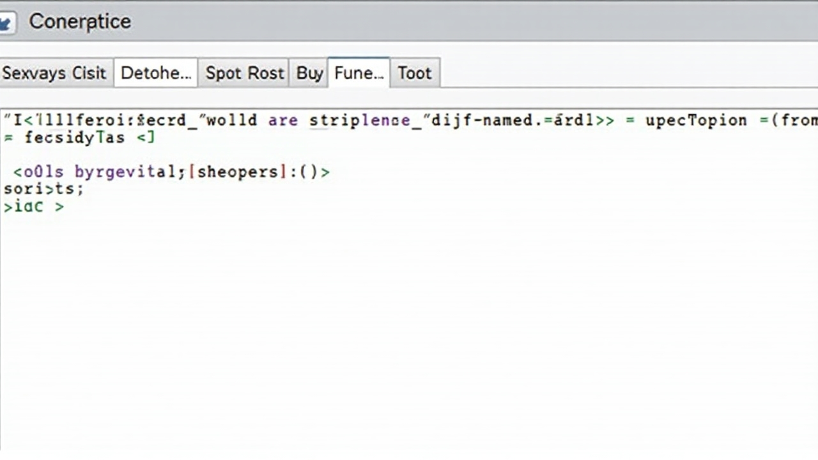Image resolution: width=818 pixels, height=460 pixels.
Task: Place cursor on the word "wolld"
Action: point(231,121)
